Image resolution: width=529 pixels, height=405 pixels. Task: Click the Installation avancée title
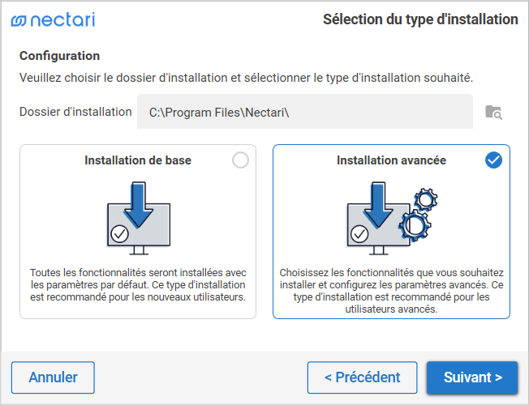[391, 160]
